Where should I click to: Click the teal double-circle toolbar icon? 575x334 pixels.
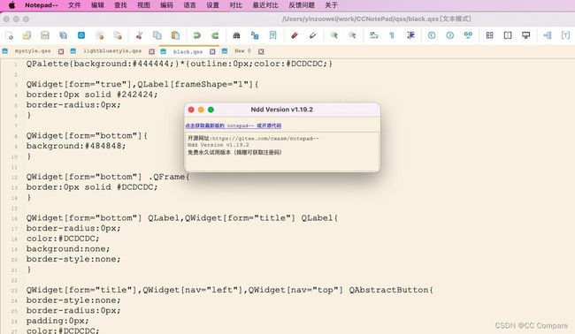468,35
